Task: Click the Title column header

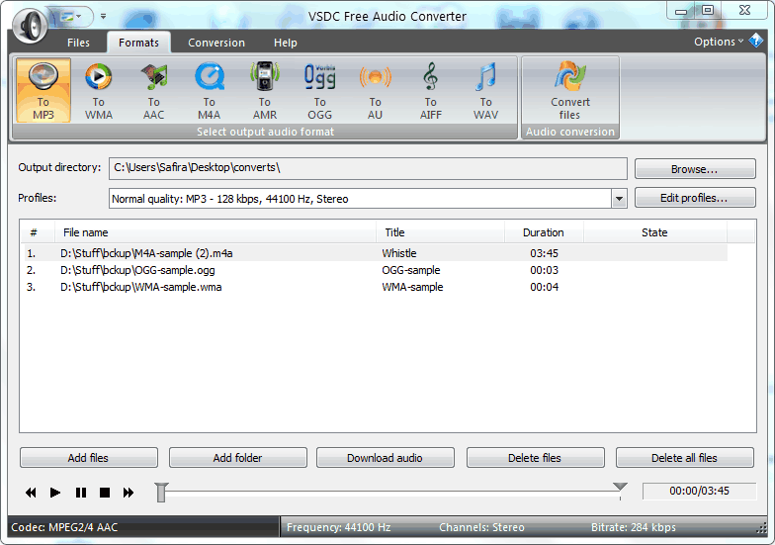Action: tap(441, 232)
